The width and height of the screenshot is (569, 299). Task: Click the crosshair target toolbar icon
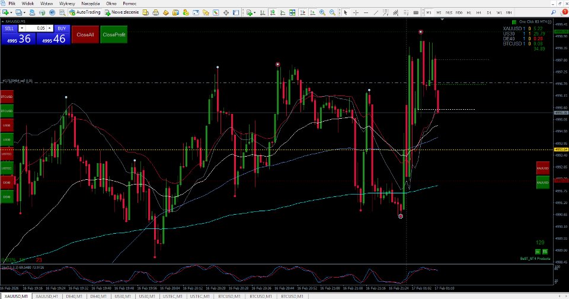tap(226, 12)
